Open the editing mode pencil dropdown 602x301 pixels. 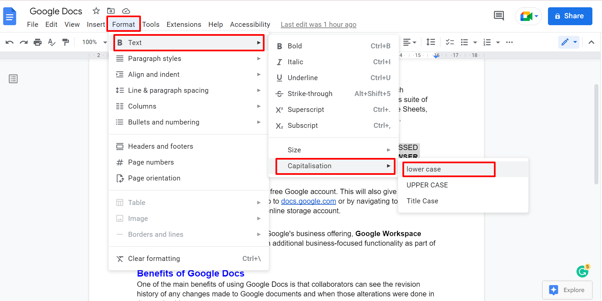pos(569,42)
